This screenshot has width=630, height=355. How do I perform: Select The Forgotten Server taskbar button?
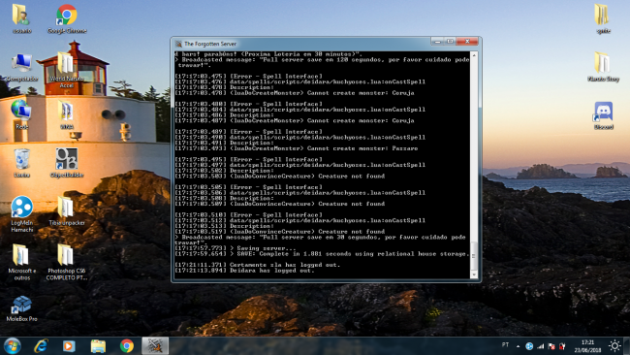(155, 345)
